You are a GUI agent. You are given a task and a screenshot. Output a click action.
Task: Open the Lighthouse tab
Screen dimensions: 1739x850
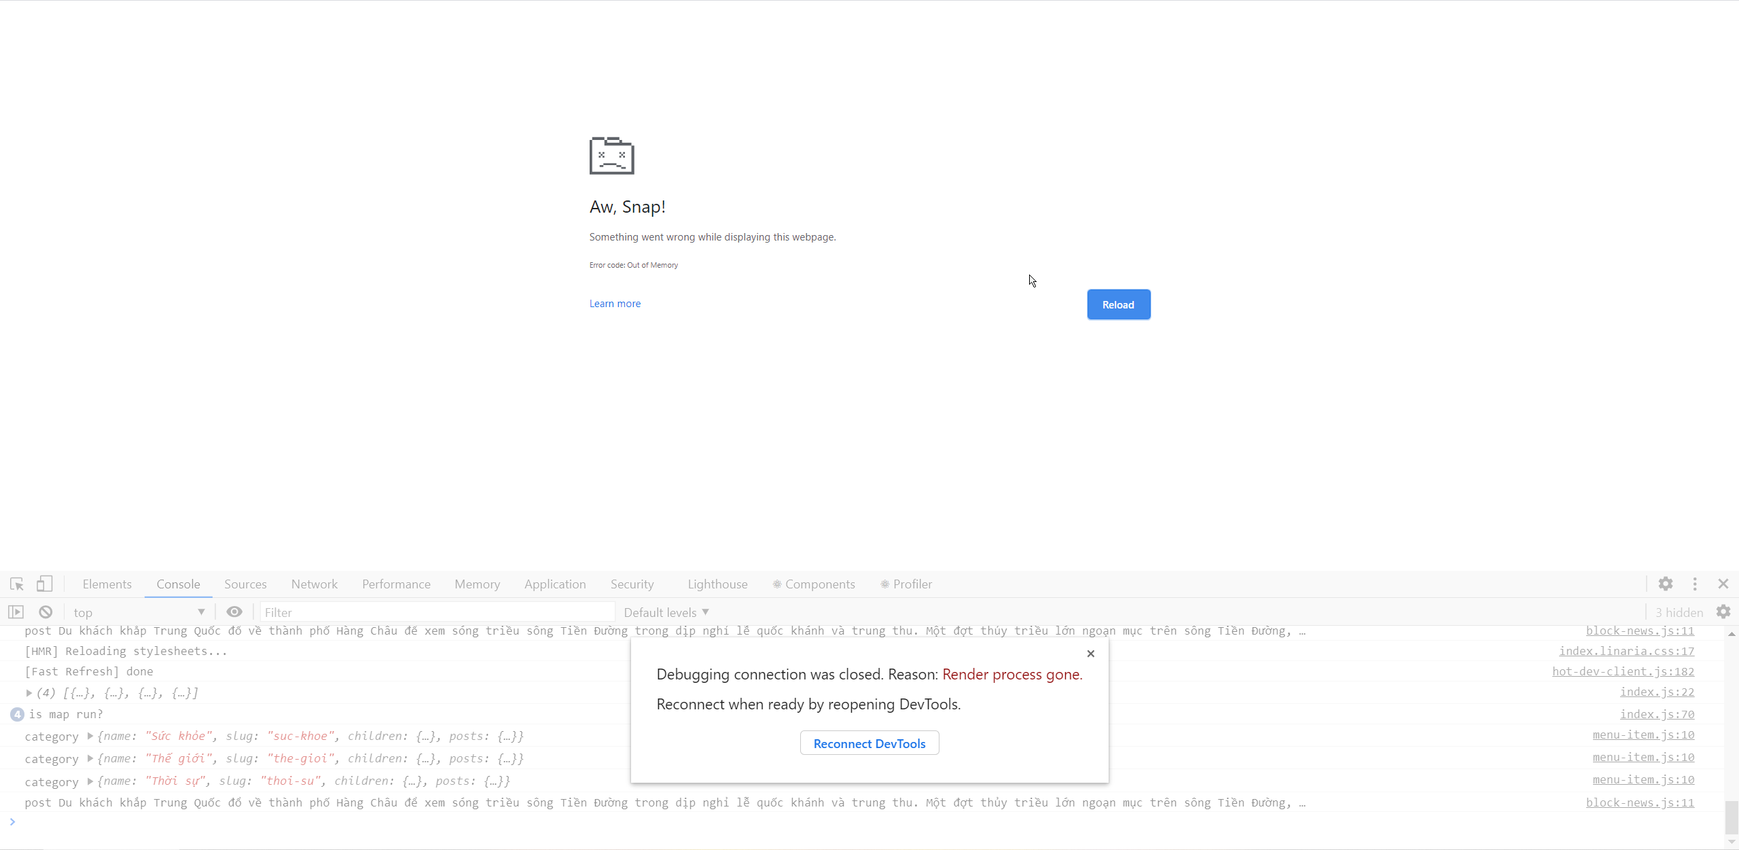point(717,584)
